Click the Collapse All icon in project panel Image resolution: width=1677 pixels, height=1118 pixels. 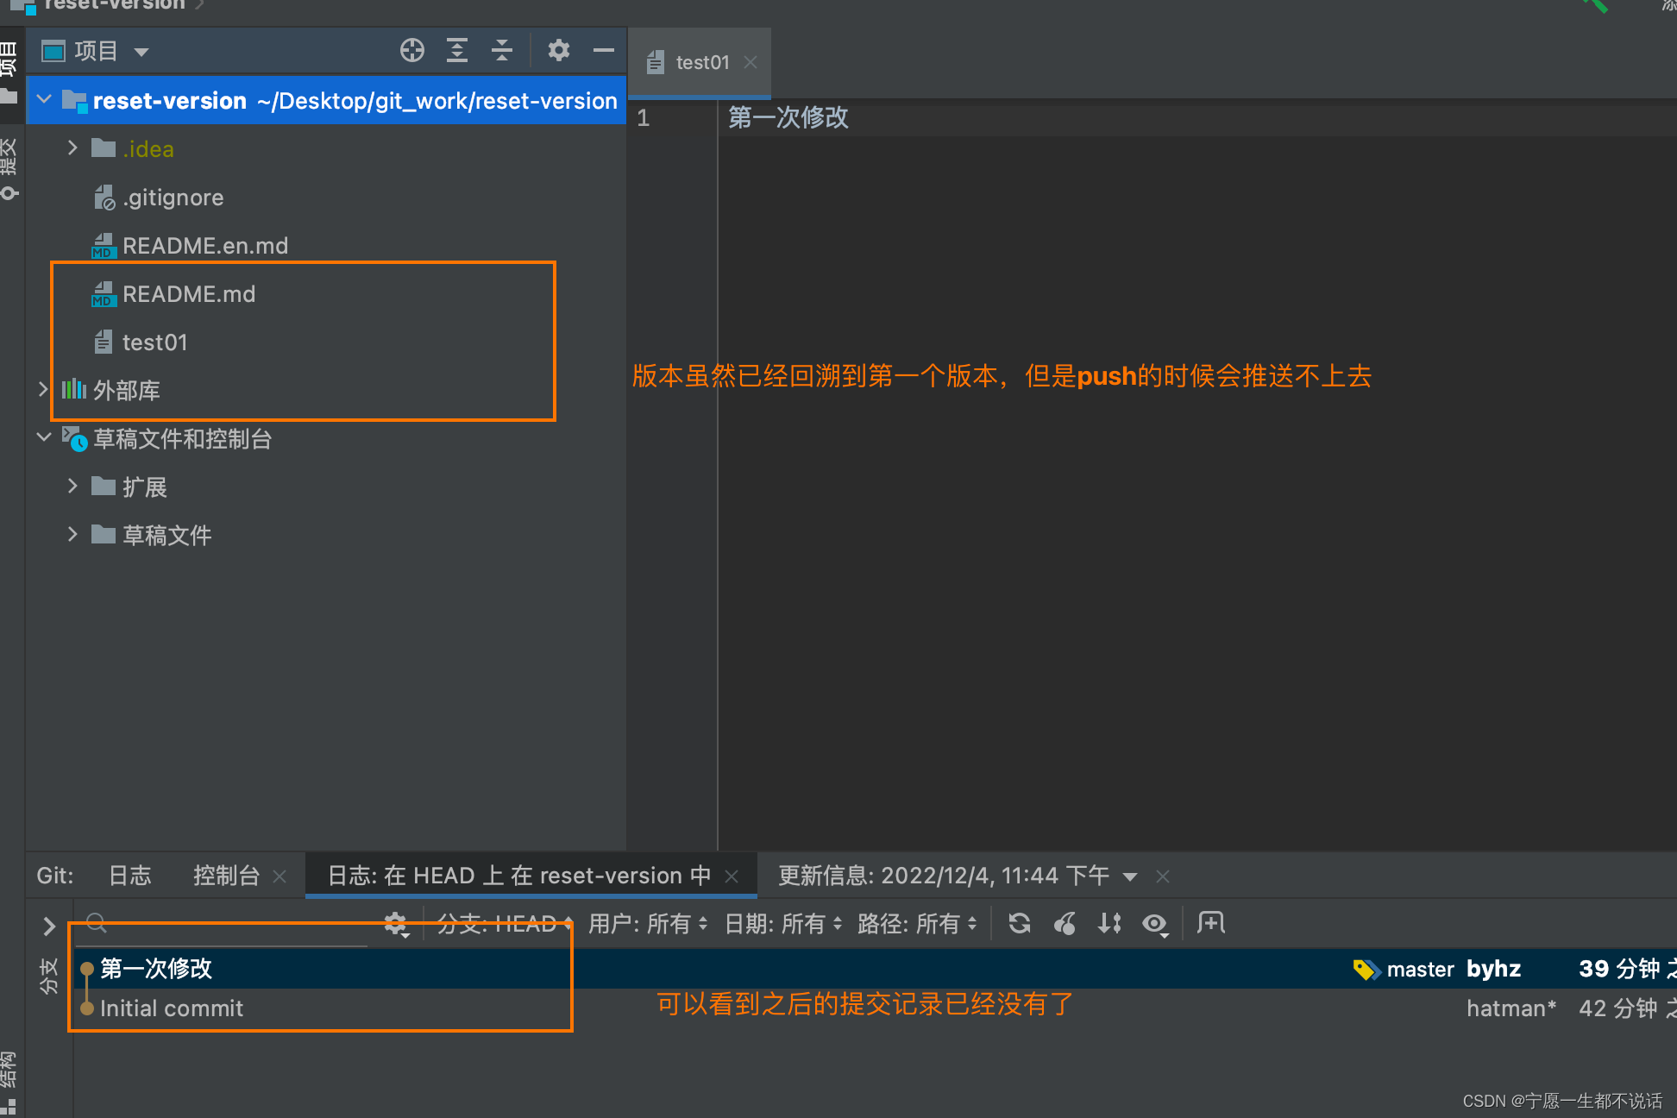click(502, 51)
